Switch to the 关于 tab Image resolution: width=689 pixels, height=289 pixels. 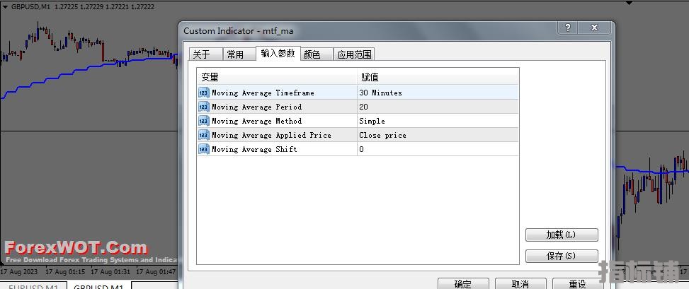coord(202,54)
